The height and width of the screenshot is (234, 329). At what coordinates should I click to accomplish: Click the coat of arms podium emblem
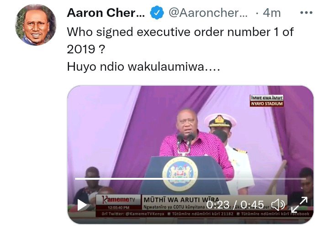click(x=180, y=174)
